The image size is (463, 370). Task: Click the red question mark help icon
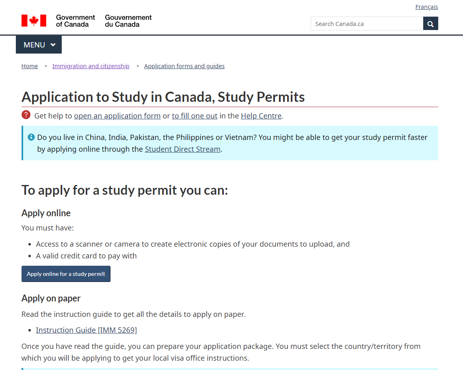coord(26,115)
